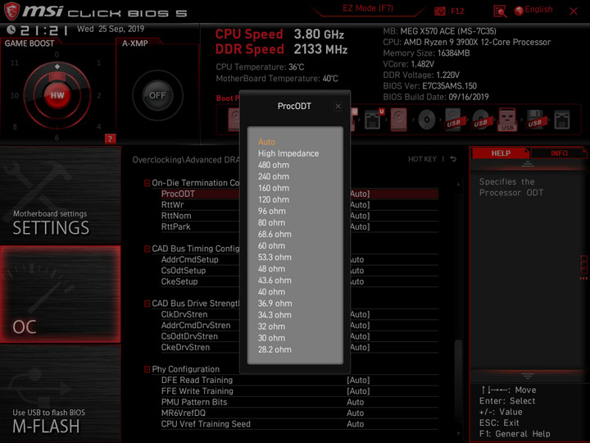The image size is (590, 443).
Task: Open the OC overclocking section
Action: coord(60,295)
